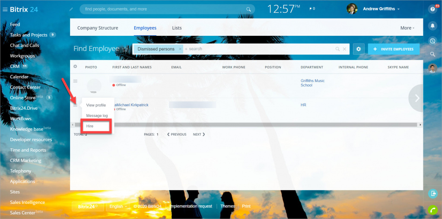442x219 pixels.
Task: Click the First and Last Names column header
Action: click(132, 67)
